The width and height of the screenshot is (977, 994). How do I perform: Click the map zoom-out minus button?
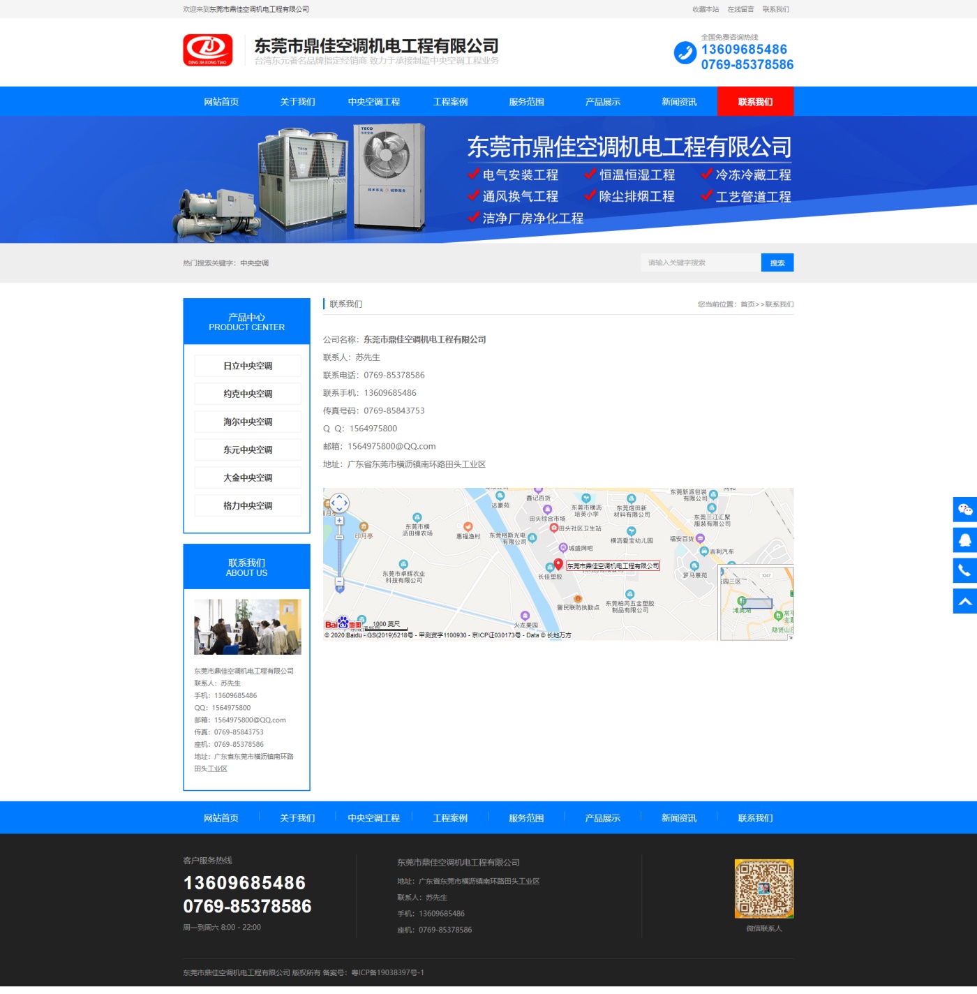tap(339, 581)
